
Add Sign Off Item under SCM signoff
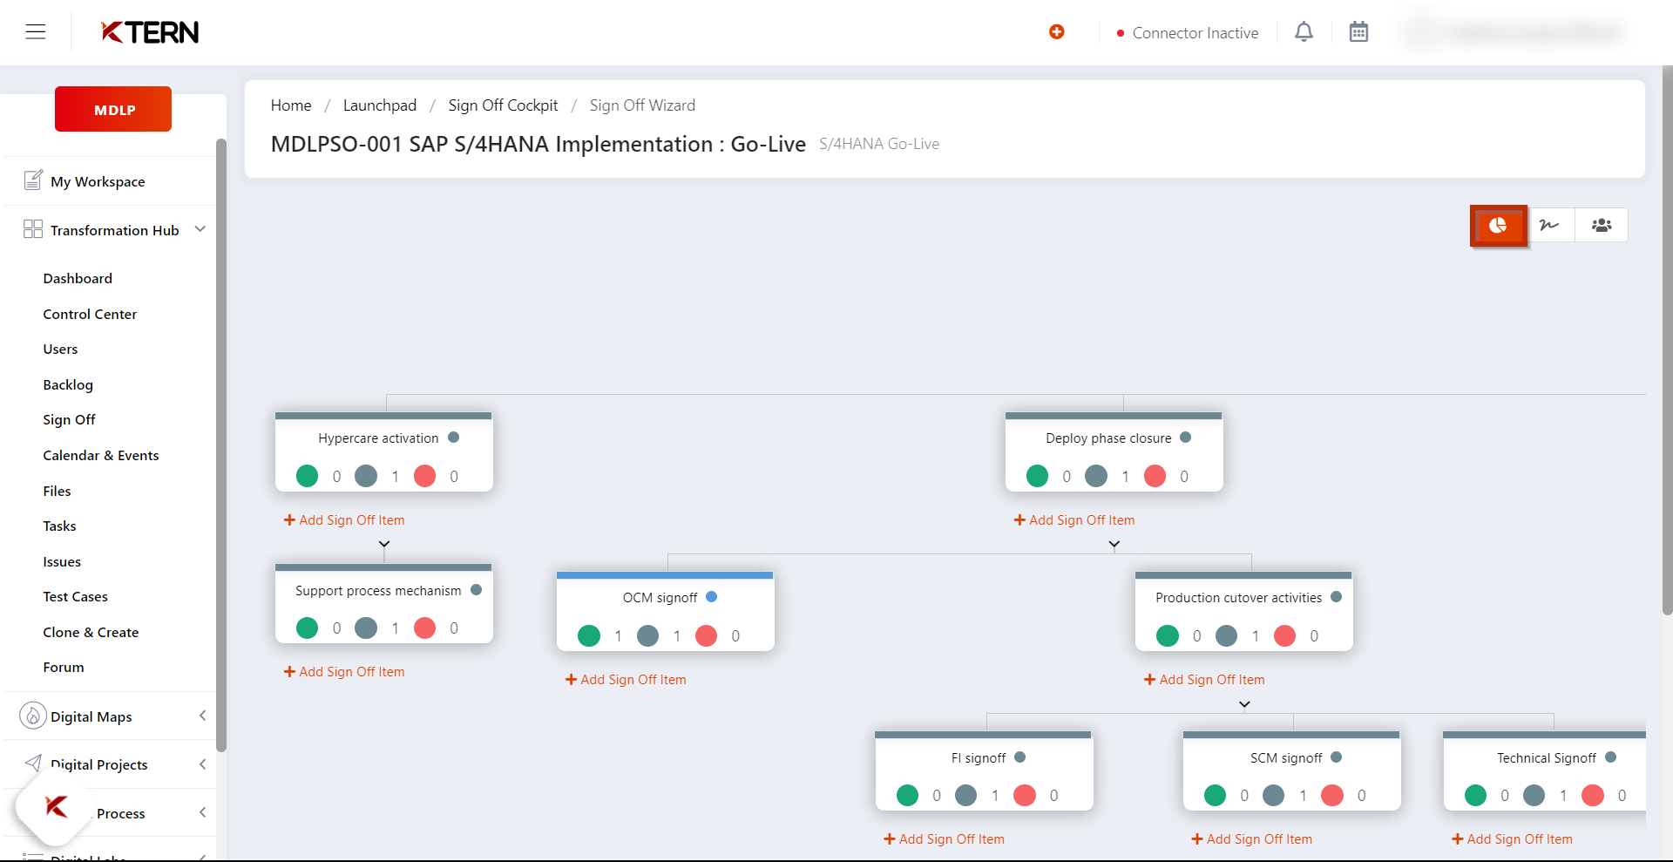point(1251,838)
